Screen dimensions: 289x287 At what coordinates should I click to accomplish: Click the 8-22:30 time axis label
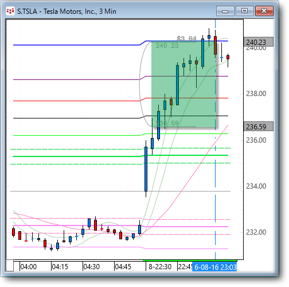point(160,267)
